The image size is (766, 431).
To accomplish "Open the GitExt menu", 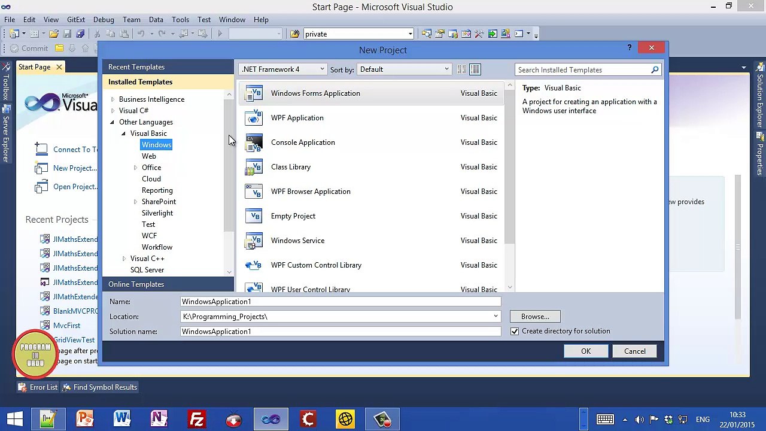I will point(76,20).
